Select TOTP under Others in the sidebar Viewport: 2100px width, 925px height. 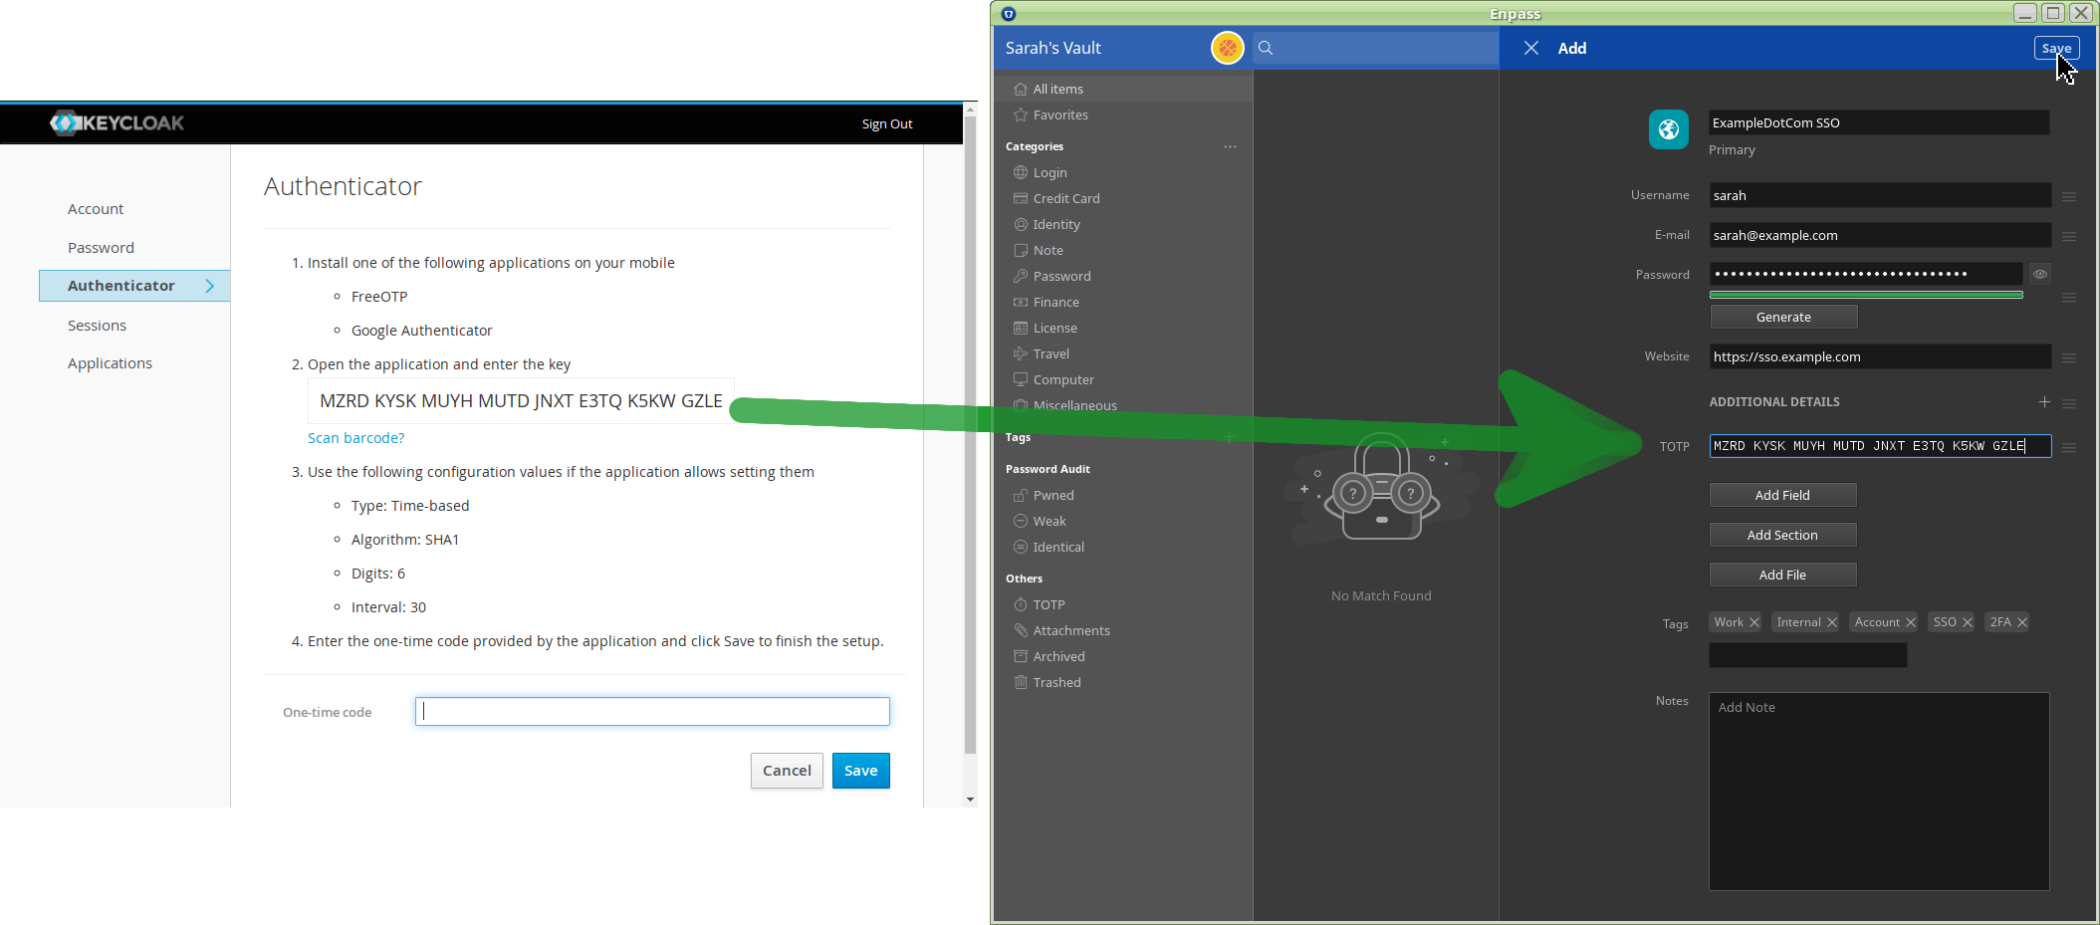point(1049,604)
